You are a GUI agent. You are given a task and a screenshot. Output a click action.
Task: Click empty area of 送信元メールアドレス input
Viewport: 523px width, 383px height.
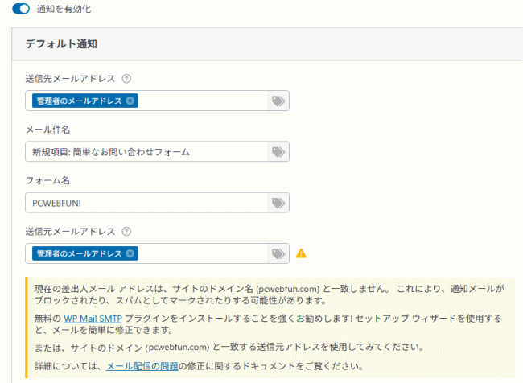(x=201, y=253)
